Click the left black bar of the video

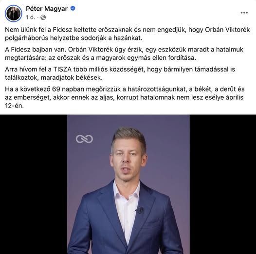click(34, 184)
